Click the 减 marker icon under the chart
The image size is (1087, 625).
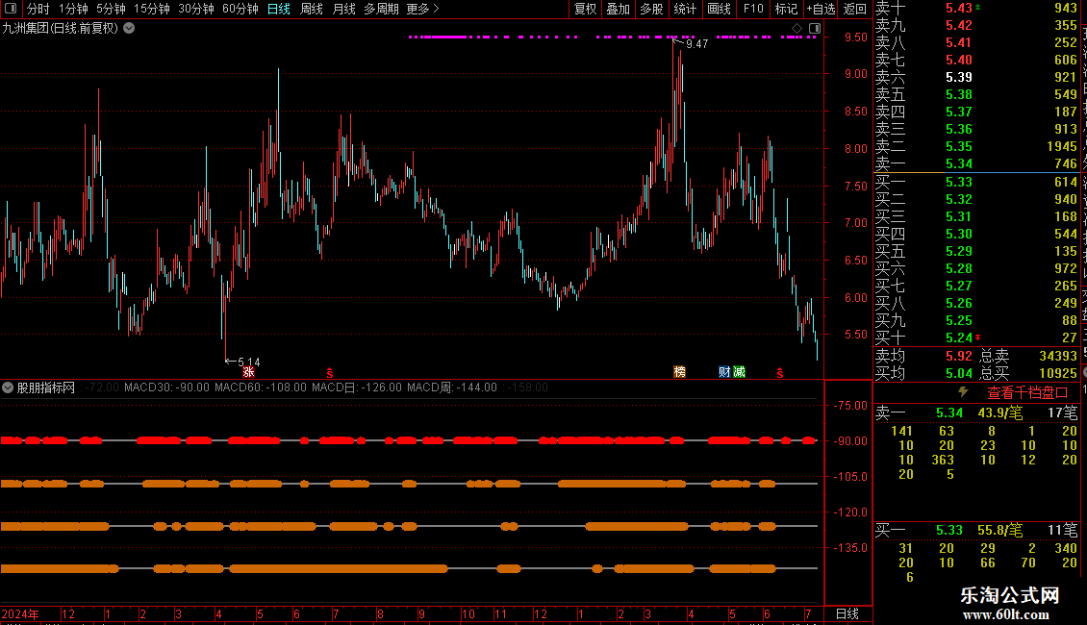(x=739, y=372)
